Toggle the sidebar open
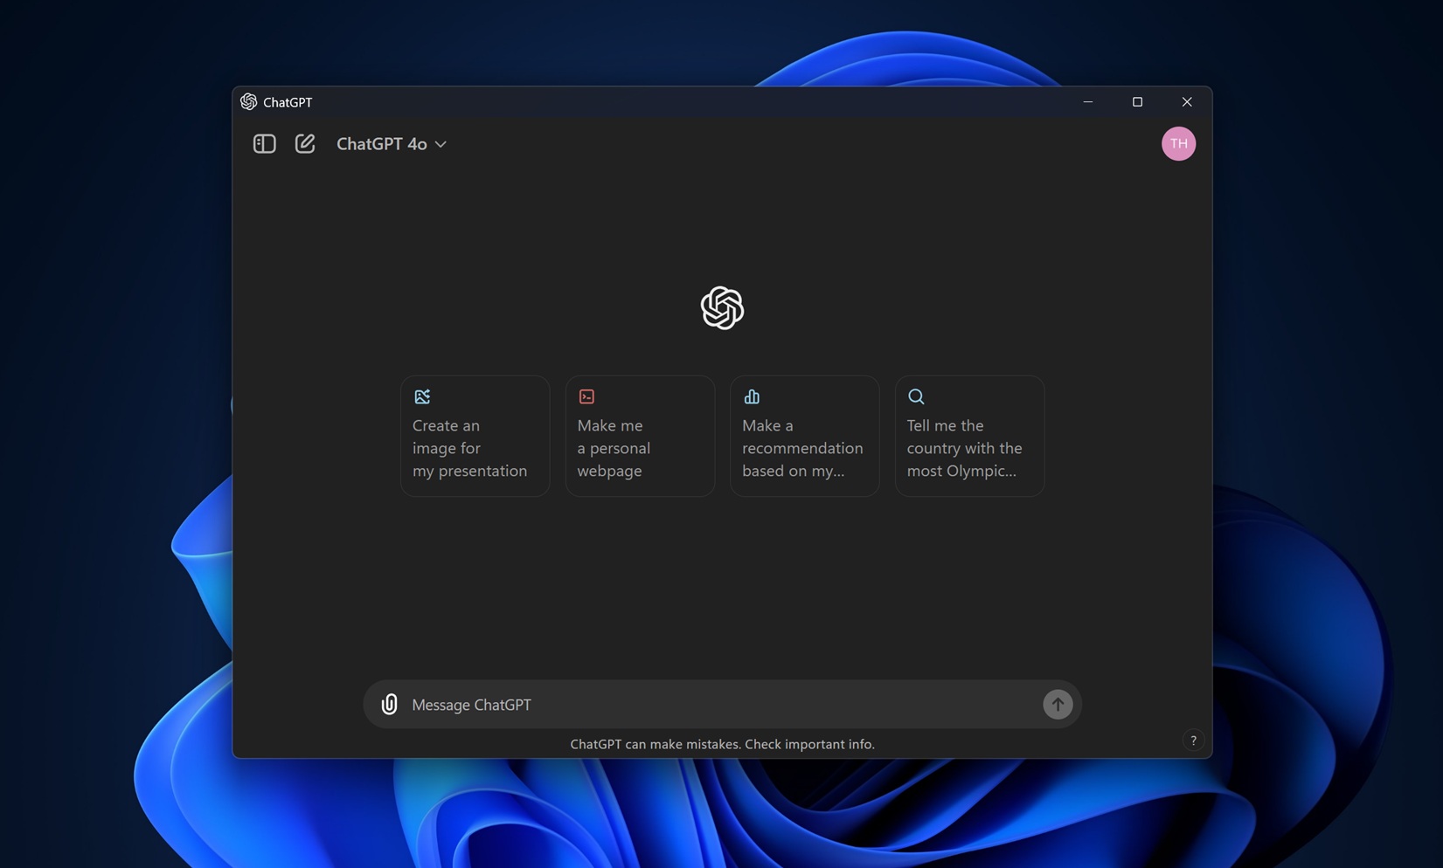1443x868 pixels. [x=263, y=143]
